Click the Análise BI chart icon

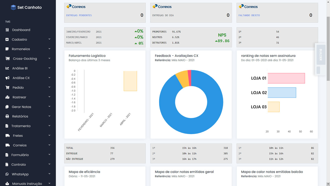coord(7,68)
